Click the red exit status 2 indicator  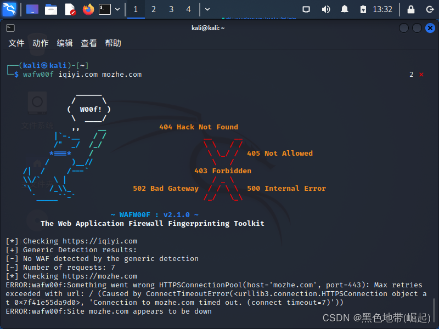417,75
